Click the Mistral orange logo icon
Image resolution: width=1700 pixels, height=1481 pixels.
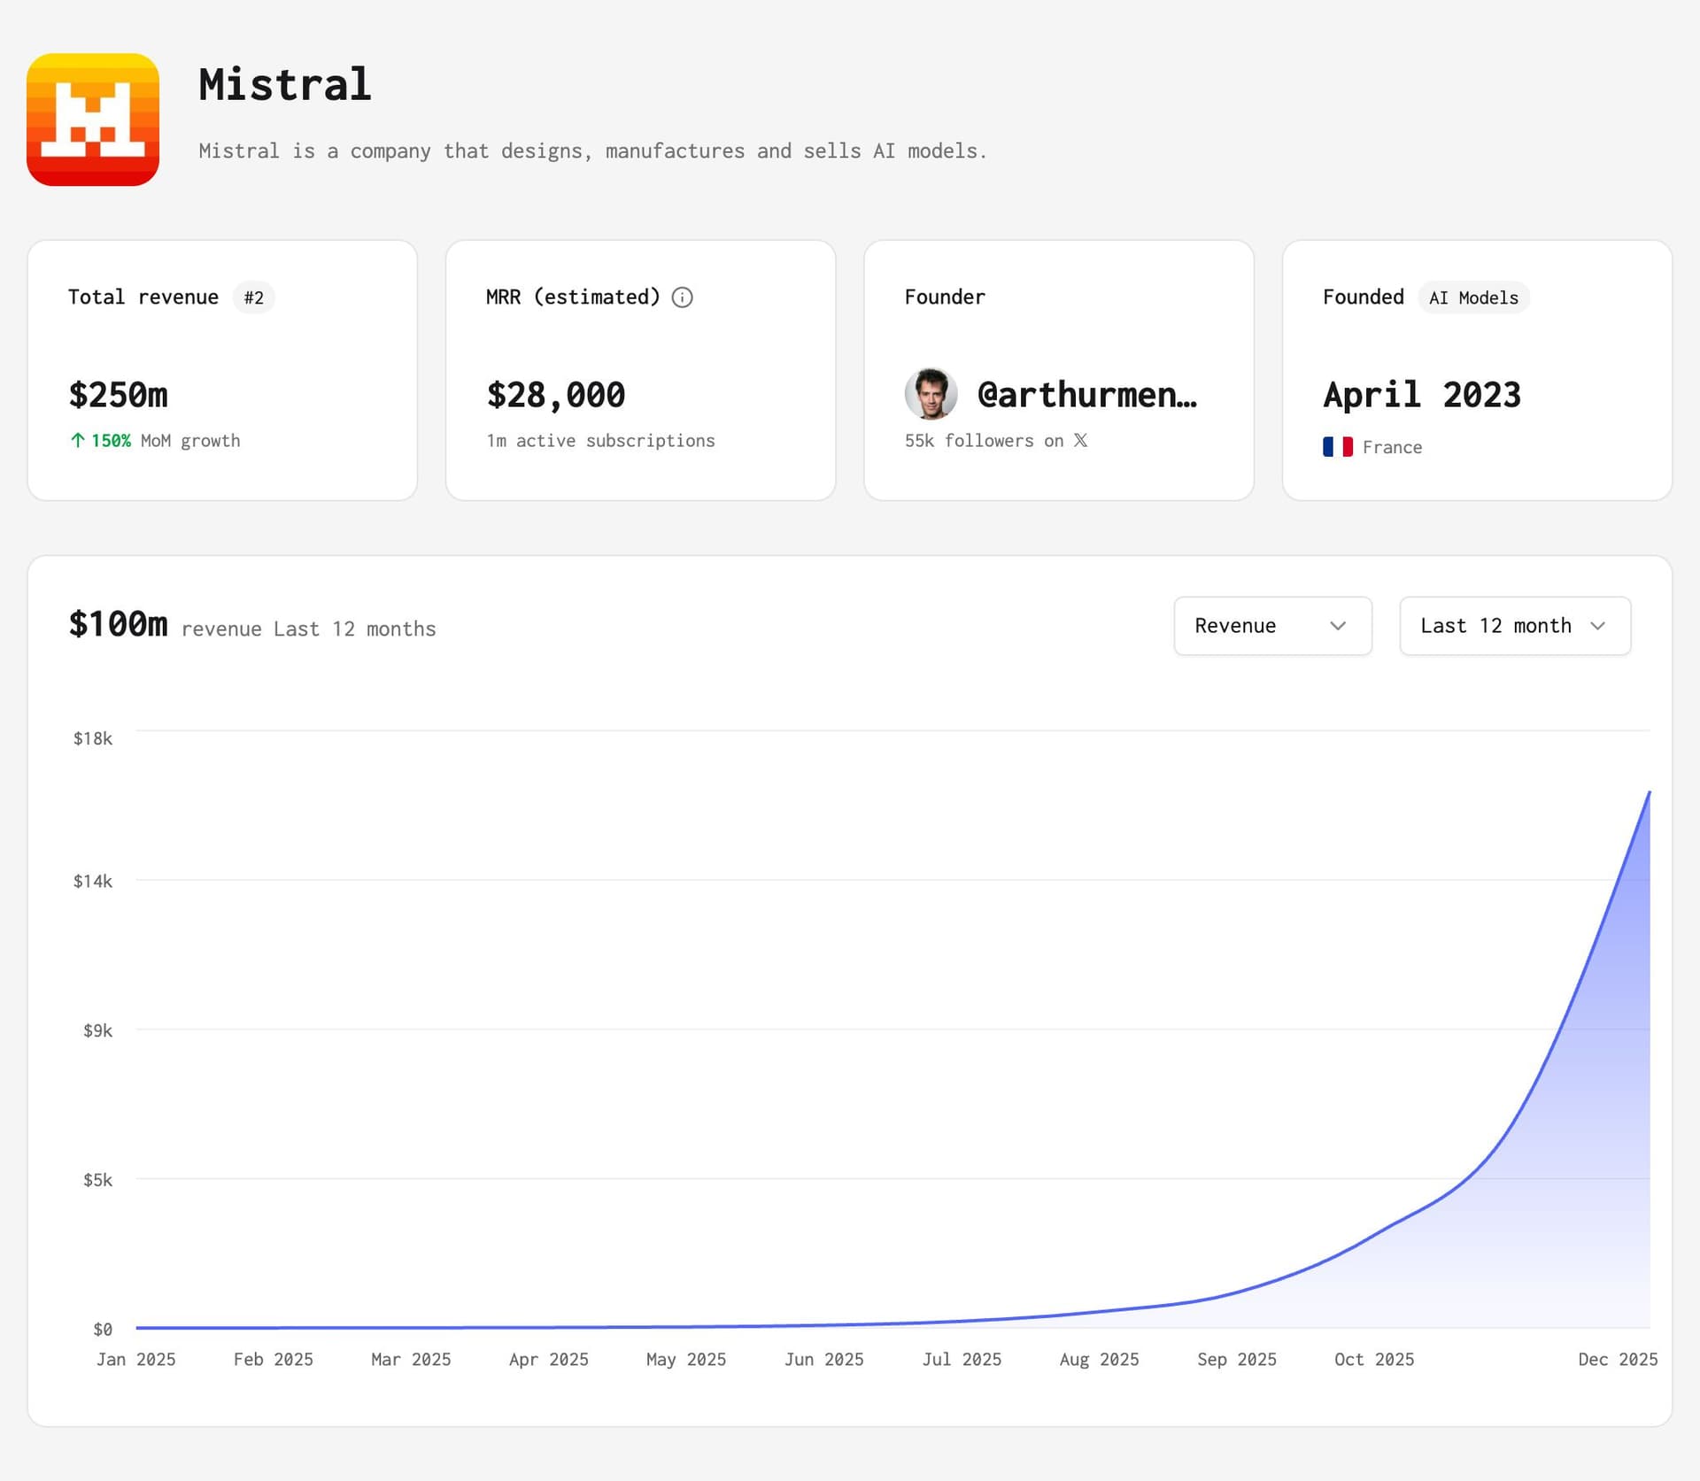pyautogui.click(x=93, y=120)
